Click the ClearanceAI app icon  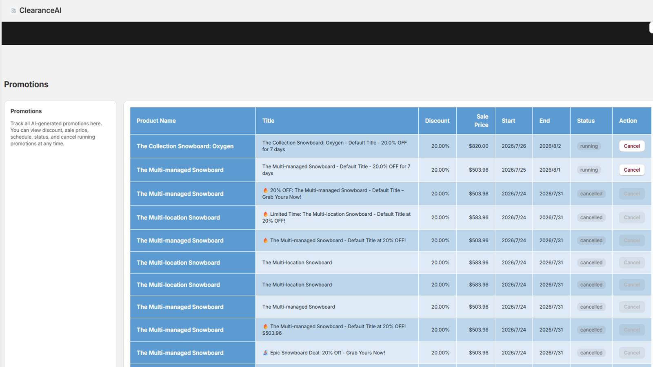tap(13, 11)
